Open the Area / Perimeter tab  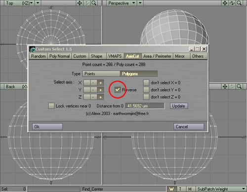pos(157,56)
